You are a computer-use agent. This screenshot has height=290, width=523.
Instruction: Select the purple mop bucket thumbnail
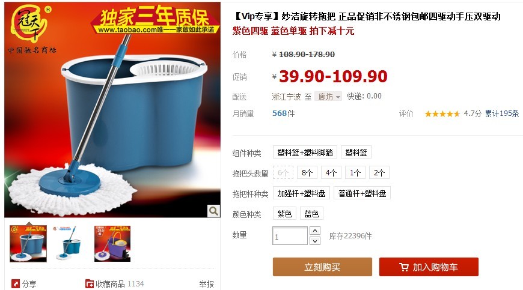coord(112,244)
